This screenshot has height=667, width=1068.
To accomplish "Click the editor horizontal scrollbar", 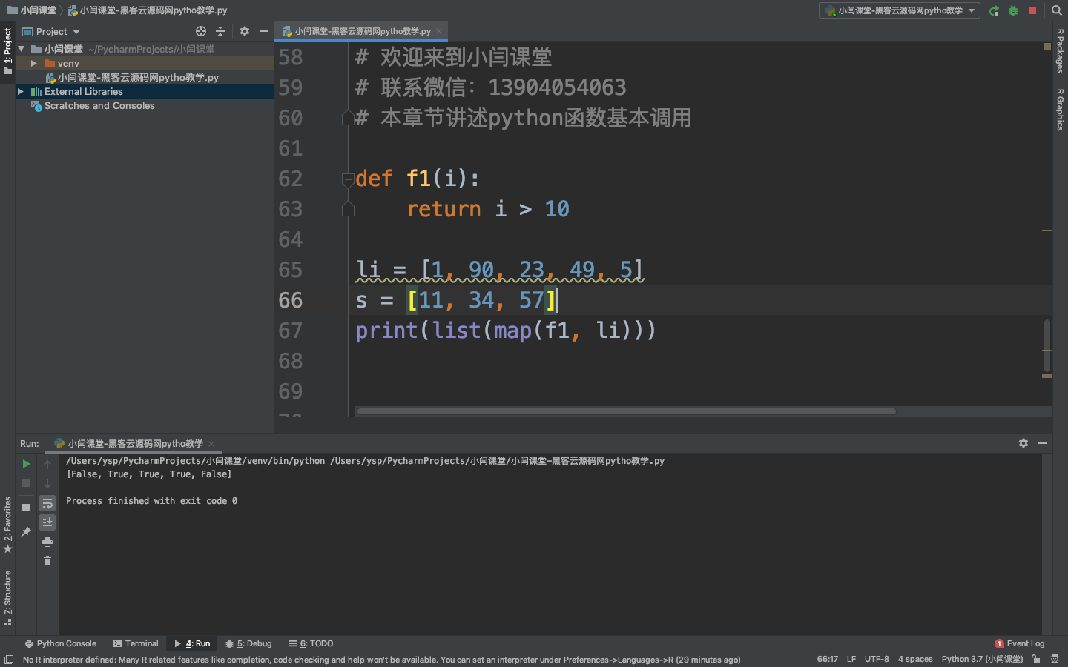I will [x=626, y=411].
